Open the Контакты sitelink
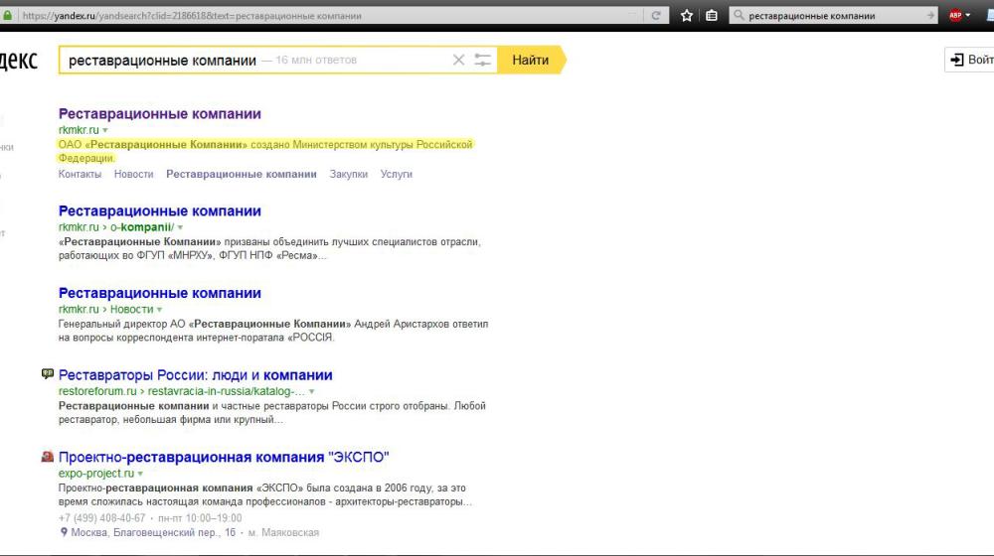994x556 pixels. (80, 174)
